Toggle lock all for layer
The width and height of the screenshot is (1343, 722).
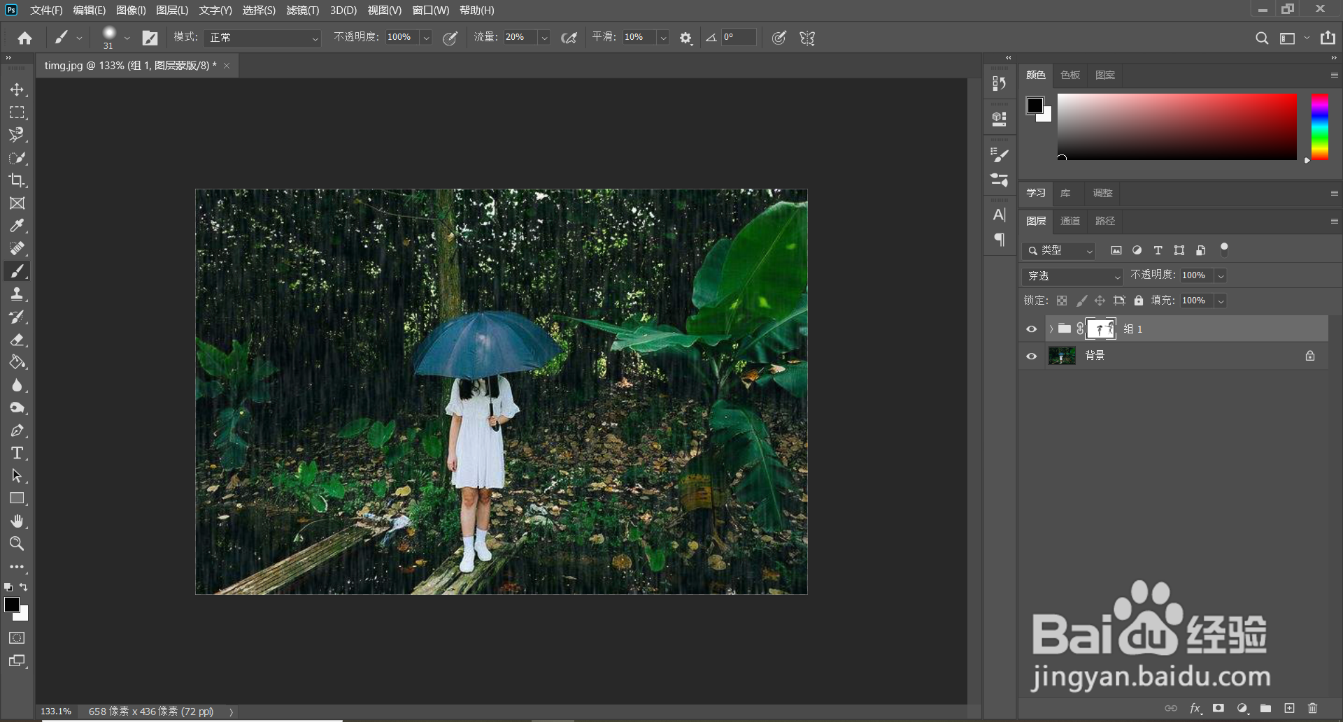tap(1139, 301)
